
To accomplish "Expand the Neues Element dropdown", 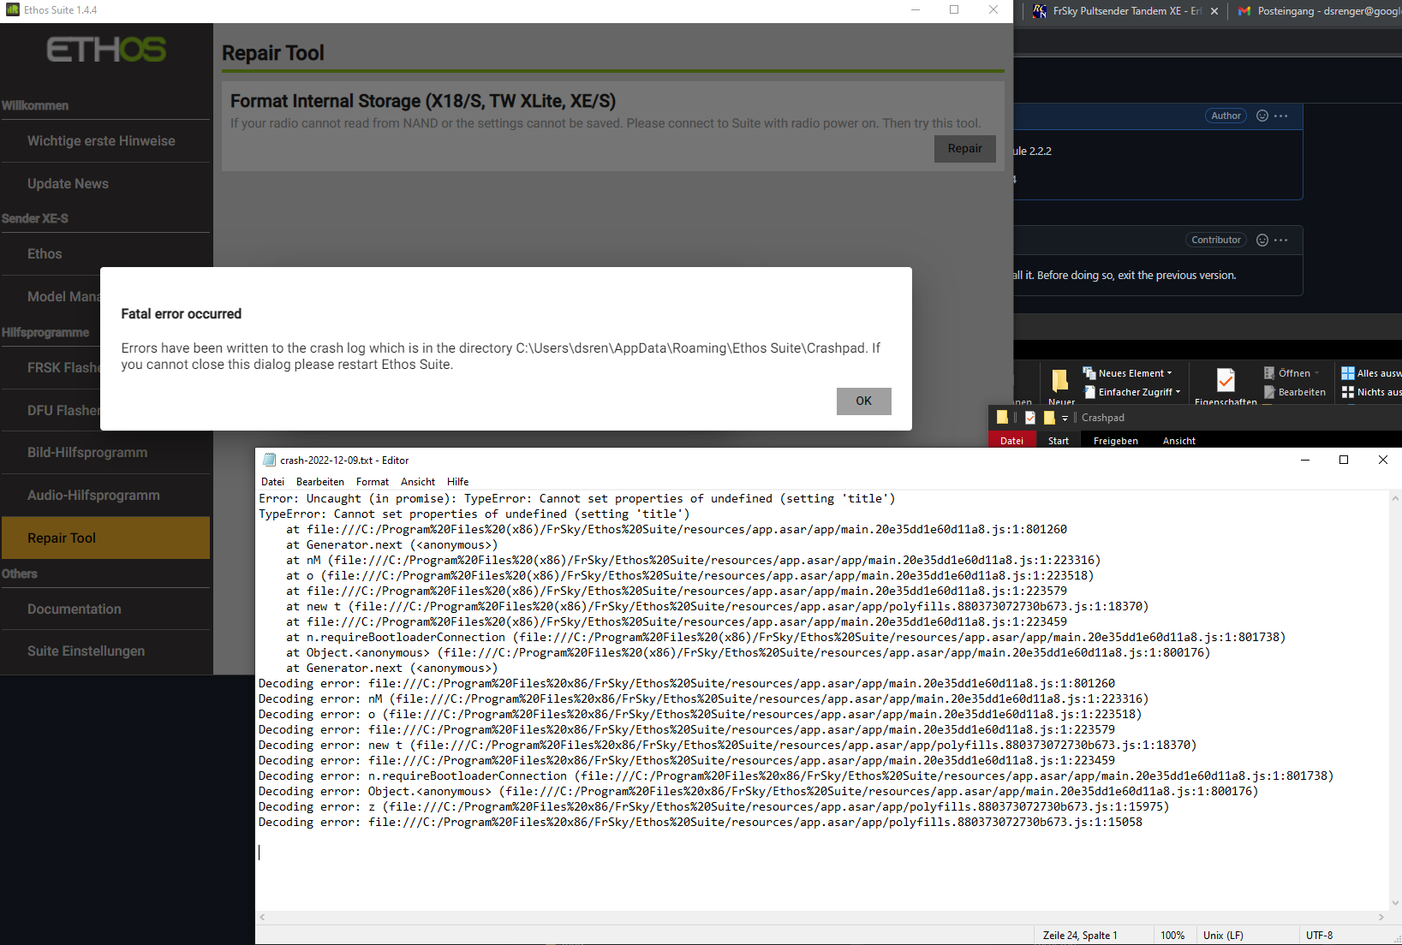I will (x=1168, y=372).
